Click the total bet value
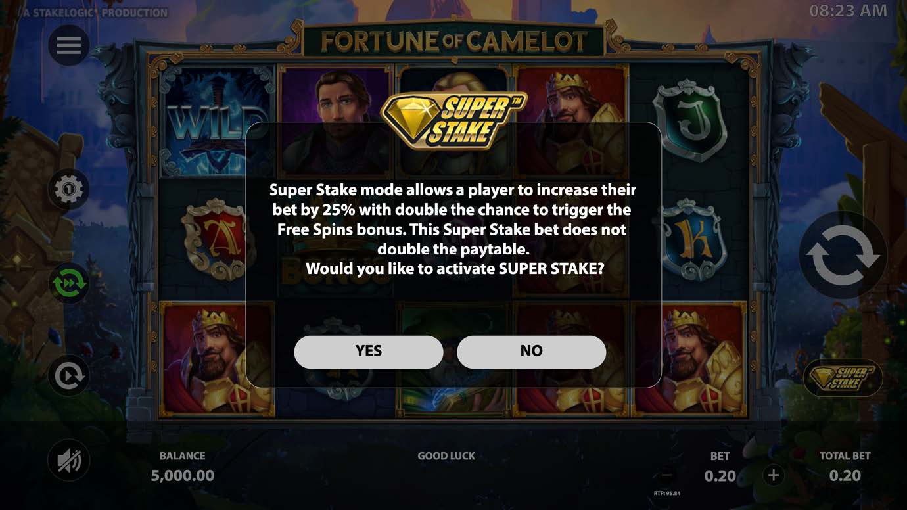 pyautogui.click(x=845, y=476)
